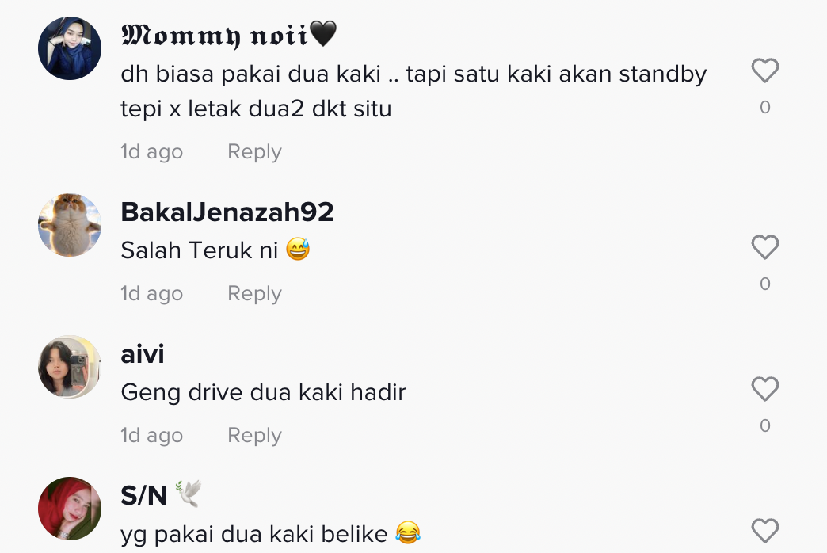Open S/N's profile avatar
The image size is (827, 553).
click(70, 509)
